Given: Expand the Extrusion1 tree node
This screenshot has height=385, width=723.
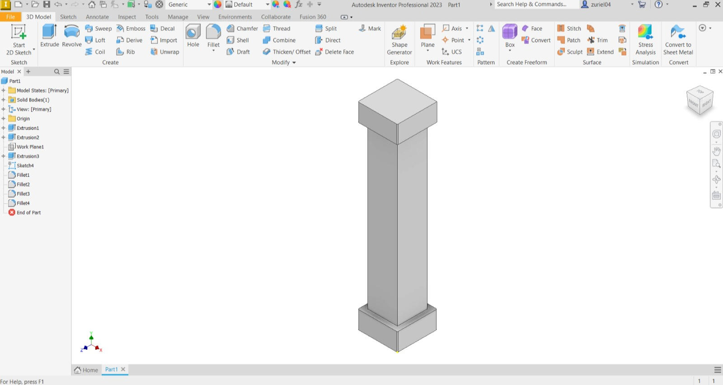Looking at the screenshot, I should coord(4,128).
